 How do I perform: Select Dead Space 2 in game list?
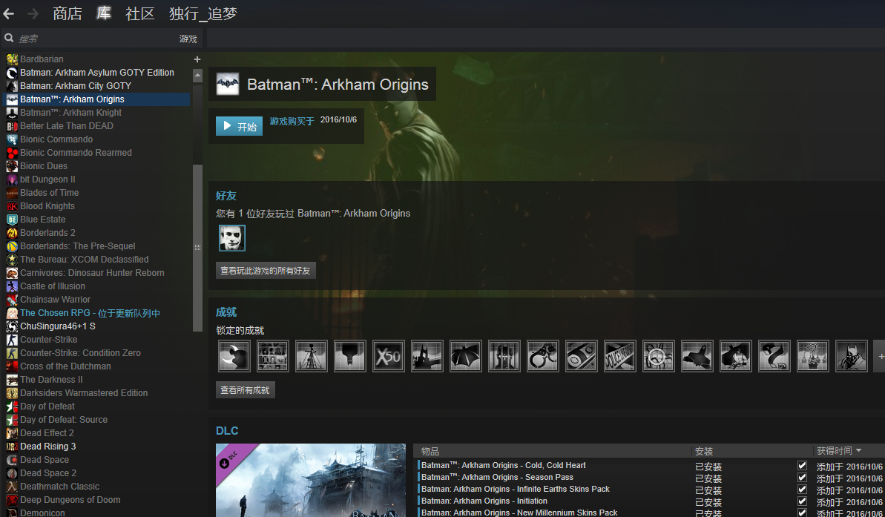pyautogui.click(x=48, y=473)
